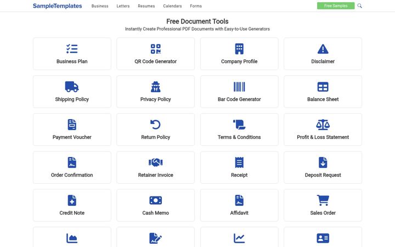Click the Terms & Conditions label
Image resolution: width=395 pixels, height=247 pixels.
click(239, 137)
